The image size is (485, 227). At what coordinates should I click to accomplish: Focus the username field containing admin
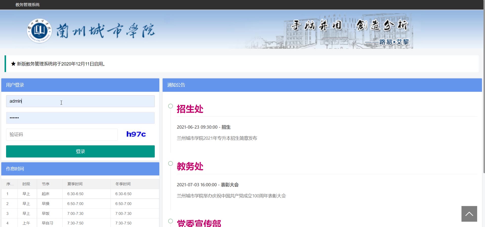pyautogui.click(x=80, y=101)
